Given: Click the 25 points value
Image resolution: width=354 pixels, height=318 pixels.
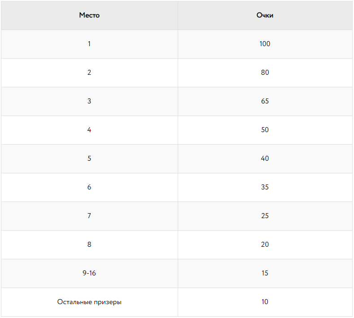Looking at the screenshot, I should pyautogui.click(x=265, y=216).
